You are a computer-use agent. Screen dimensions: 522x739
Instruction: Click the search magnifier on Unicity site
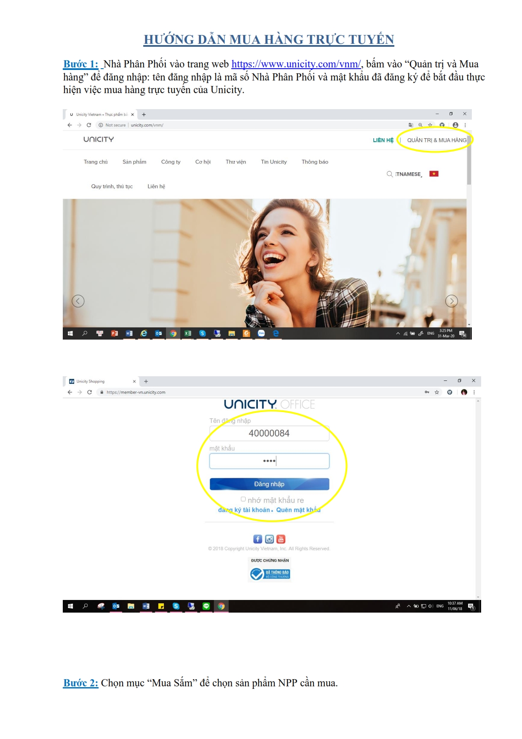(390, 174)
